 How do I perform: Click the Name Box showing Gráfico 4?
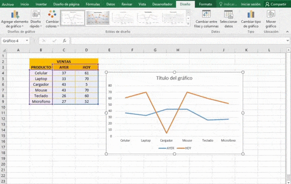pos(13,41)
